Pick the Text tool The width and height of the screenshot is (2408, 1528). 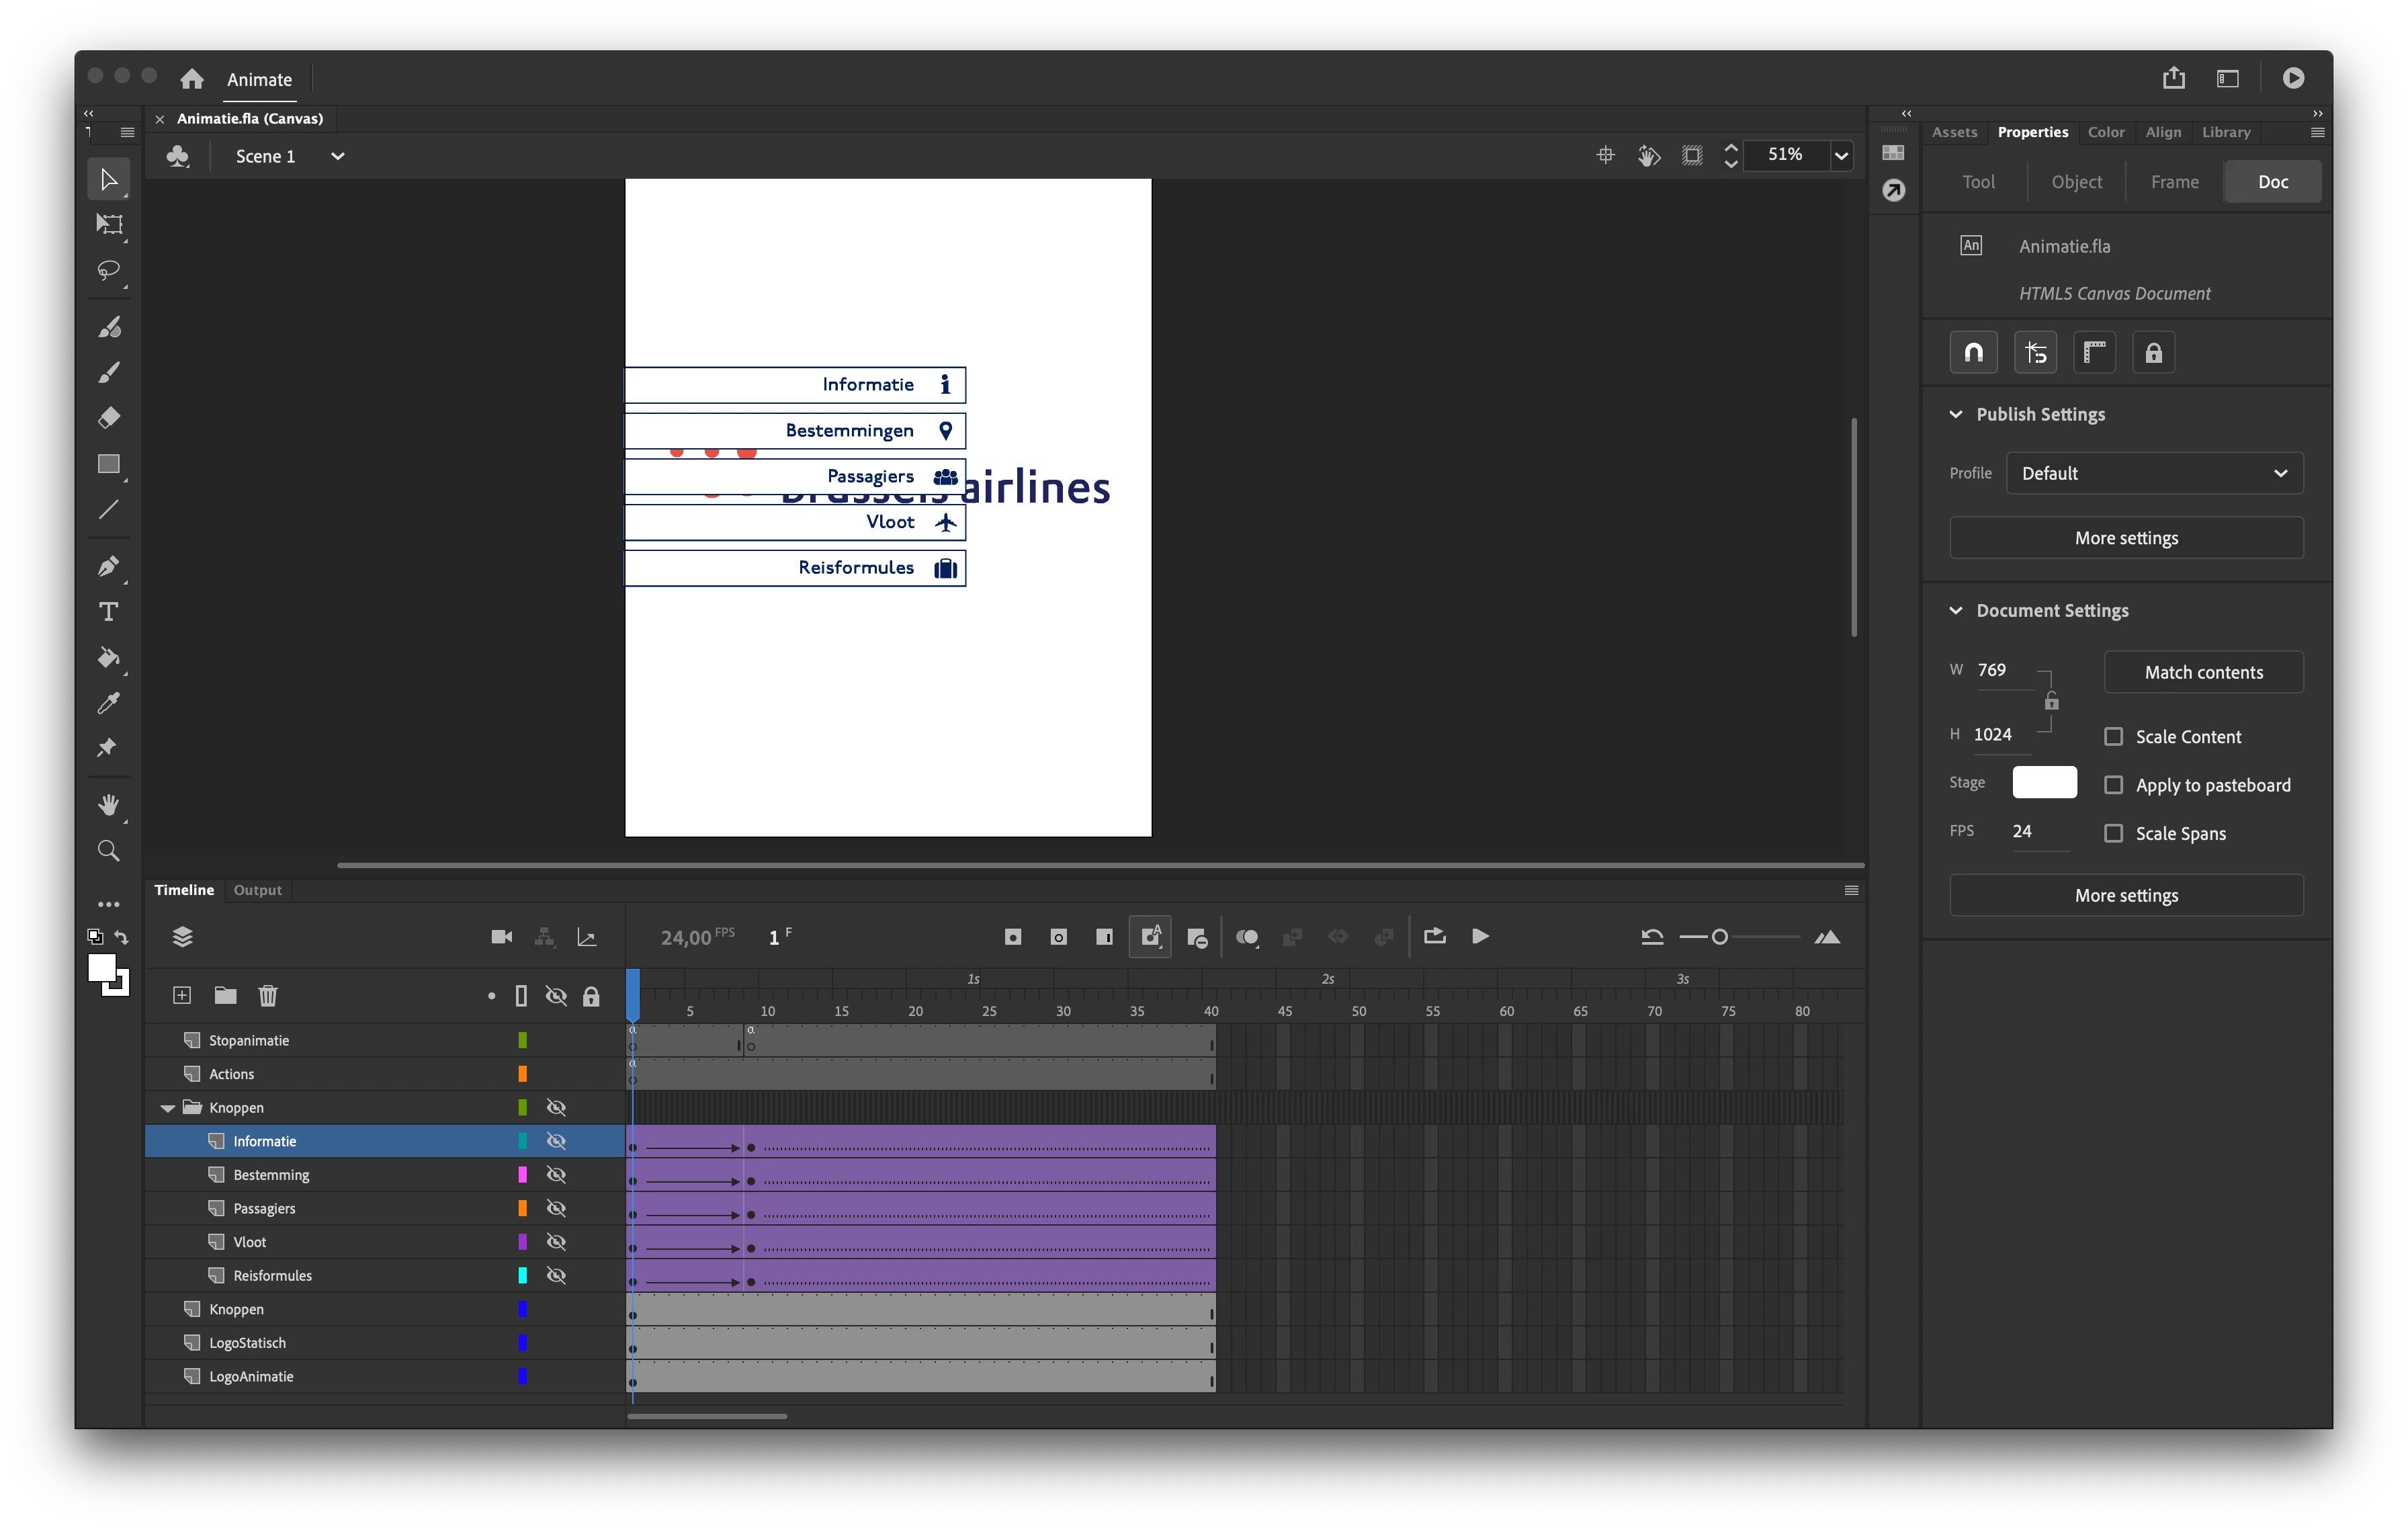point(109,611)
